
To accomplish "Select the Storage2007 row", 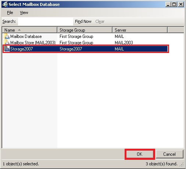I will 86,49.
